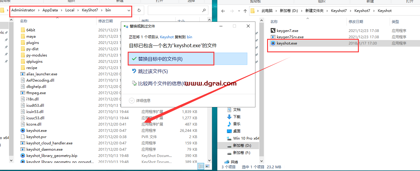Screen dimensions: 420x171
Task: Click the KeyShot7 breadcrumb in left address bar
Action: [x=90, y=10]
